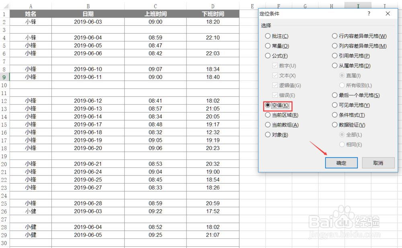Viewport: 402px width, 248px height.
Task: Click 小健 name cell in row 26
Action: pos(31,211)
